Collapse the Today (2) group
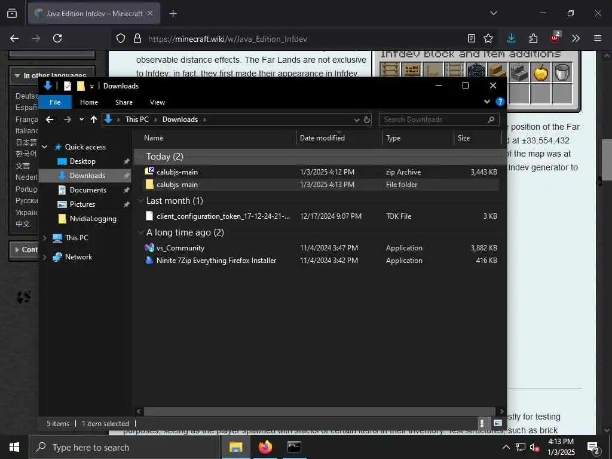Screen dimensions: 612x459 click(x=140, y=157)
